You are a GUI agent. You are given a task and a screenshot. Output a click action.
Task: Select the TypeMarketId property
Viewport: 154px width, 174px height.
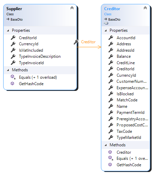pos(129,138)
